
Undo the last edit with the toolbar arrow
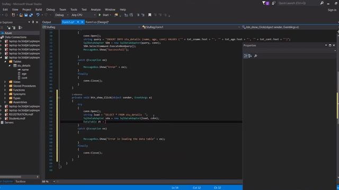[x=38, y=15]
